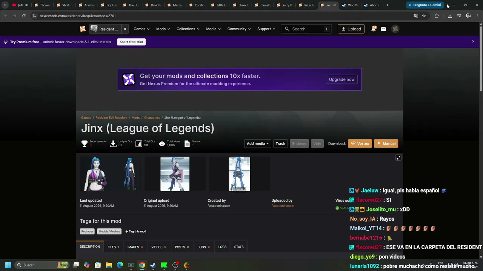The width and height of the screenshot is (483, 271).
Task: Open the Posts tab
Action: click(x=182, y=247)
